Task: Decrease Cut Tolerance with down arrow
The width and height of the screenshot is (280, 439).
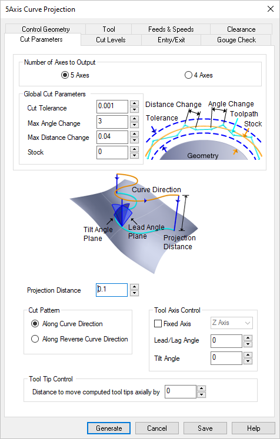Action: click(135, 110)
